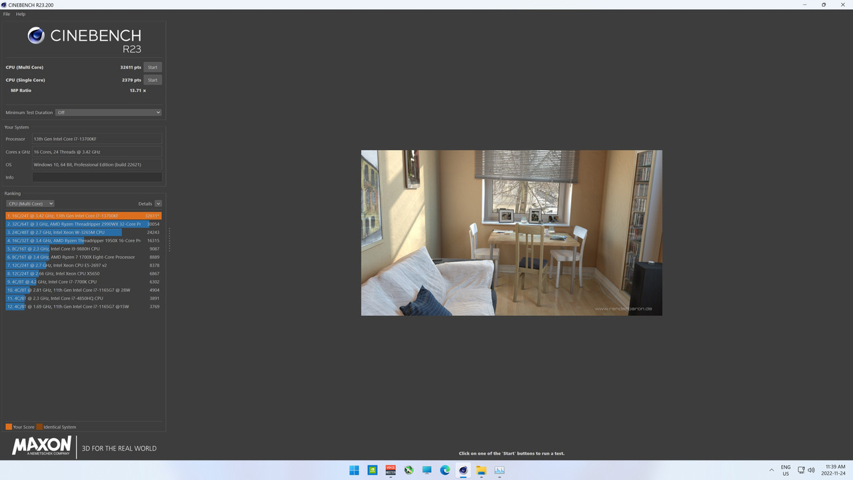Viewport: 853px width, 480px height.
Task: Select ranking row Intel Core i7-4850HQ
Action: (x=83, y=298)
